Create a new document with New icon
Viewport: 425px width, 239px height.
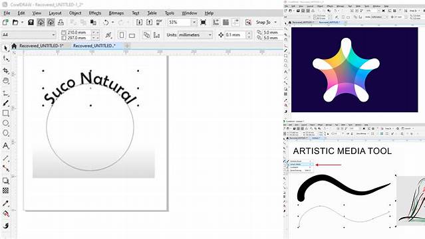click(x=5, y=22)
